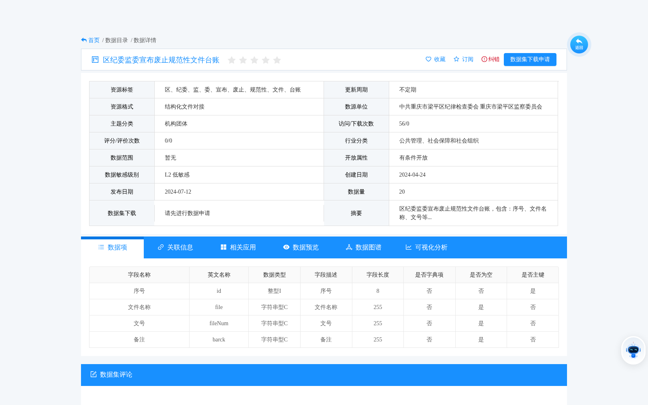Viewport: 648px width, 405px height.
Task: Click the 不定期 update cycle value
Action: click(x=408, y=90)
